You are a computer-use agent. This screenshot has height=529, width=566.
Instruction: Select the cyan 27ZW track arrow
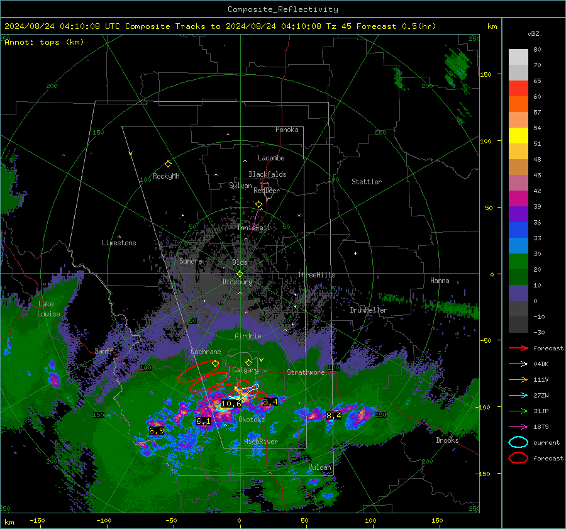pos(518,396)
